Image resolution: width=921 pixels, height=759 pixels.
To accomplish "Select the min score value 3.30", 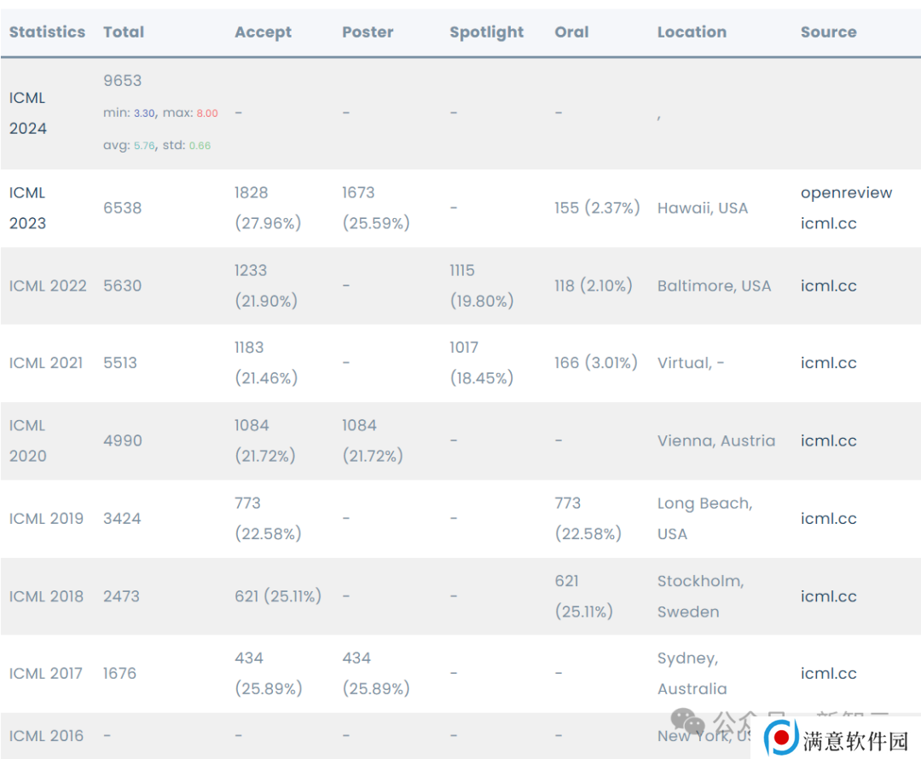I will [x=144, y=113].
